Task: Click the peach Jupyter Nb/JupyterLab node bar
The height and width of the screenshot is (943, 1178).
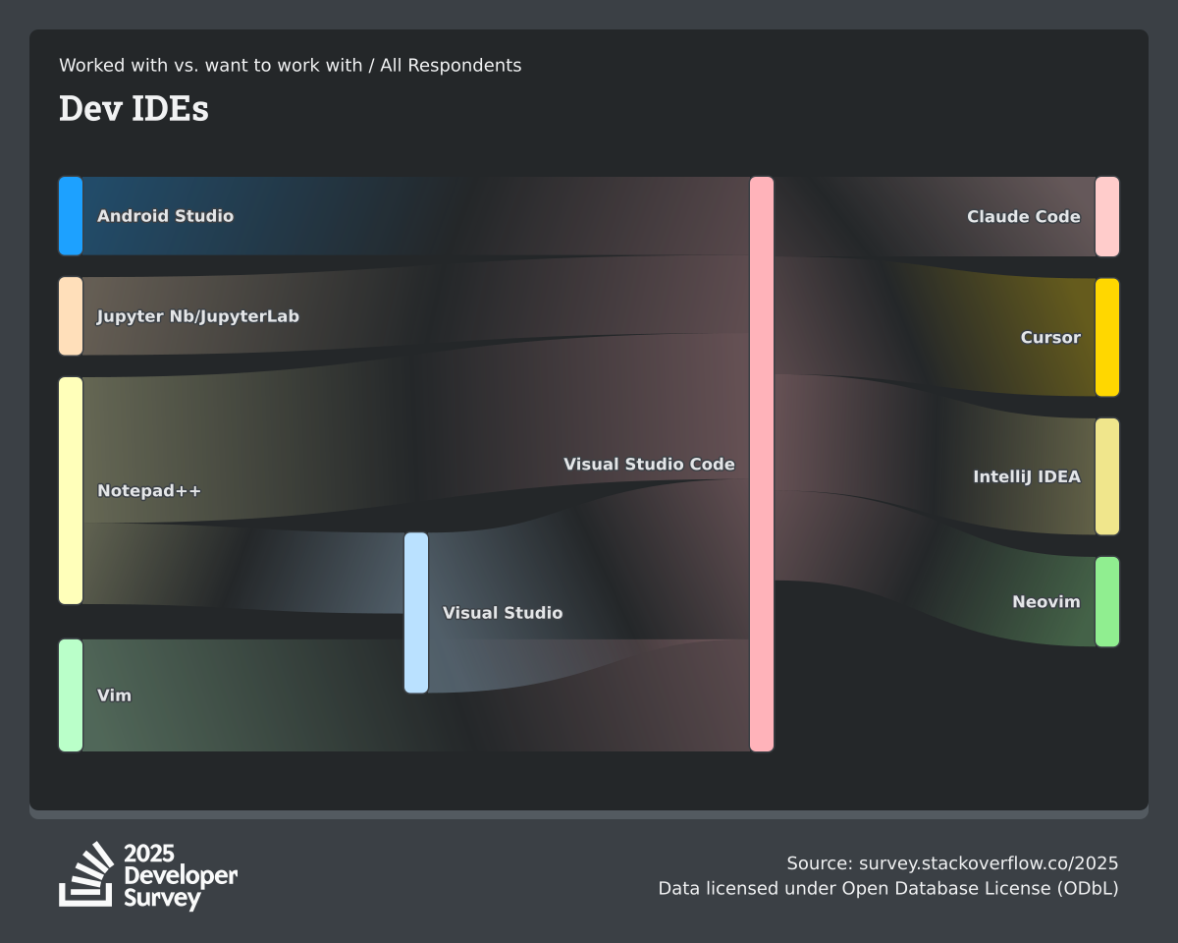Action: tap(71, 316)
